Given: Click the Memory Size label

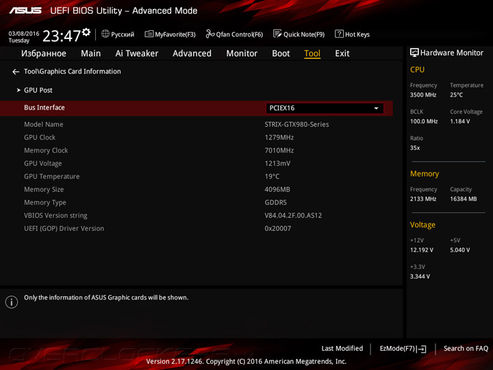Looking at the screenshot, I should (44, 190).
